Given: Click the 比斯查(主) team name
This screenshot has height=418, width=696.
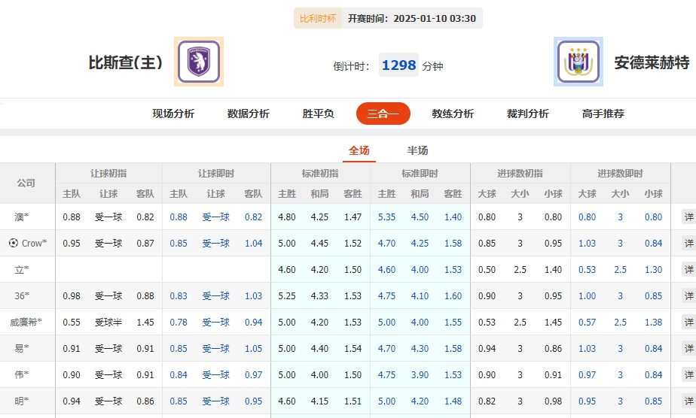Looking at the screenshot, I should click(x=126, y=62).
